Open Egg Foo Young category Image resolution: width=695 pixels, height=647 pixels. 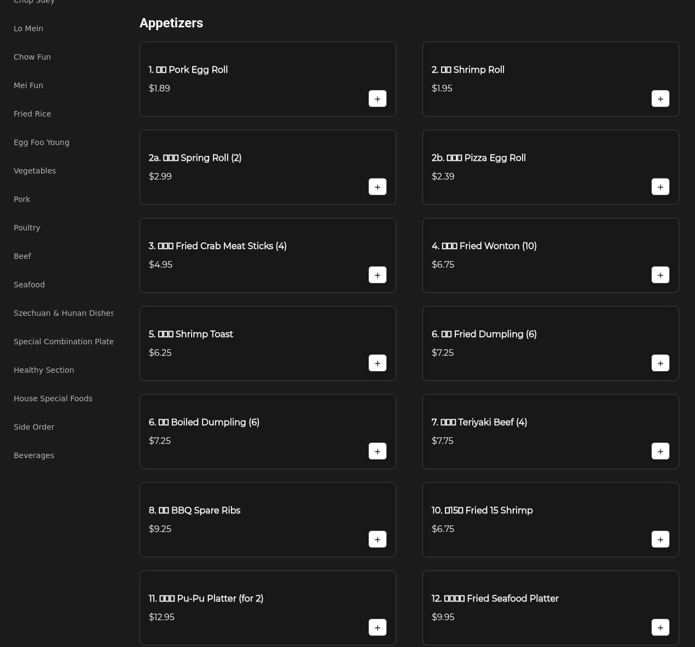(42, 142)
